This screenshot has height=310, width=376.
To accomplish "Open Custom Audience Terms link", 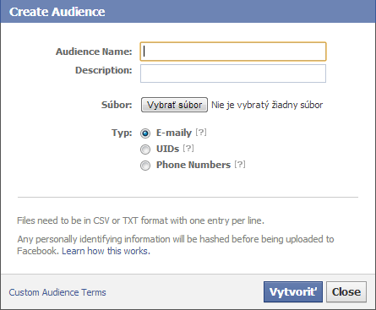I will point(57,292).
